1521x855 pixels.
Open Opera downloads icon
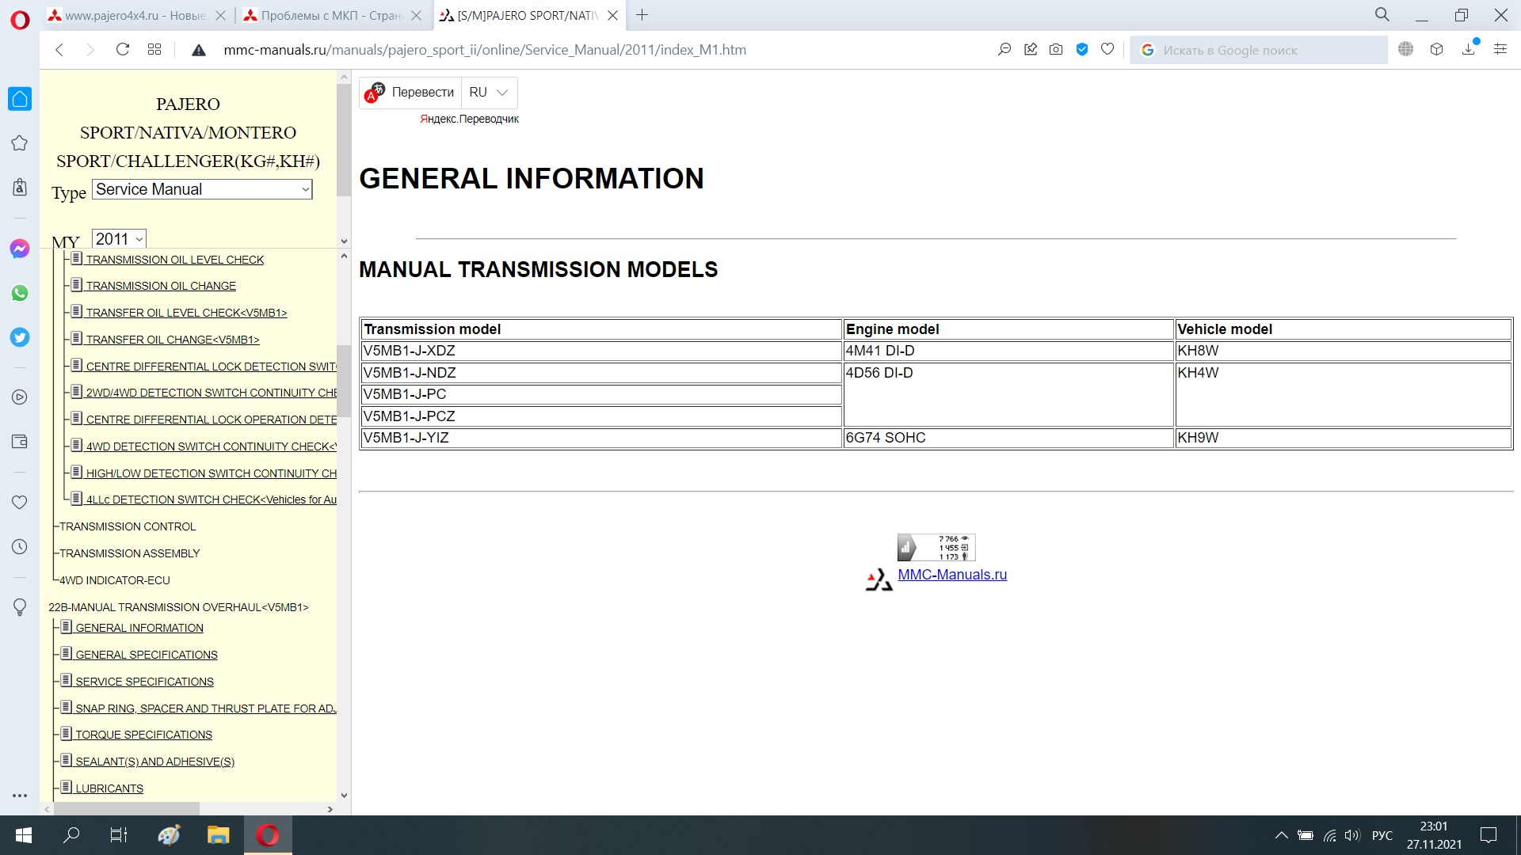(1469, 49)
